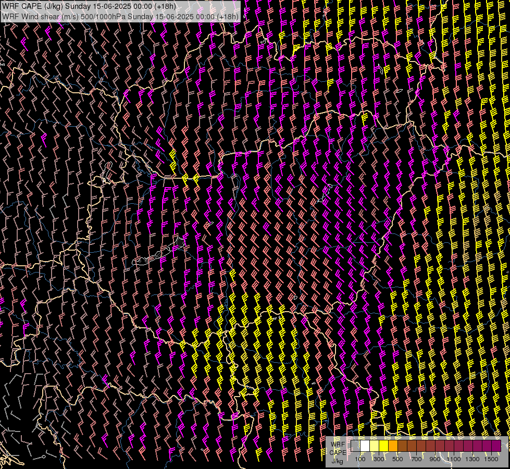
Task: Click the WRF Wind shear title line
Action: point(120,16)
